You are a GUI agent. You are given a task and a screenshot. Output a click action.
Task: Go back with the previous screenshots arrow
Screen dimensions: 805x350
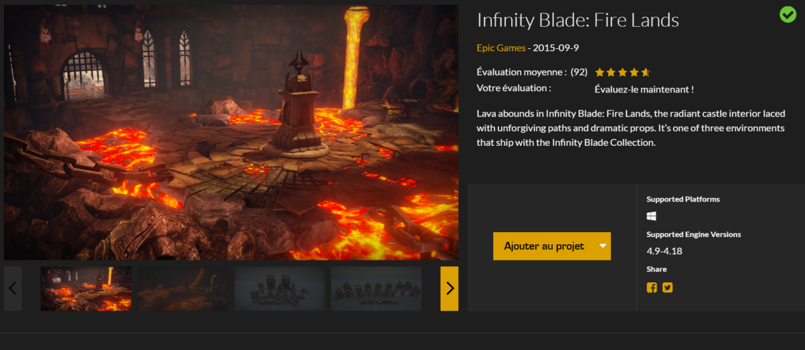point(13,288)
